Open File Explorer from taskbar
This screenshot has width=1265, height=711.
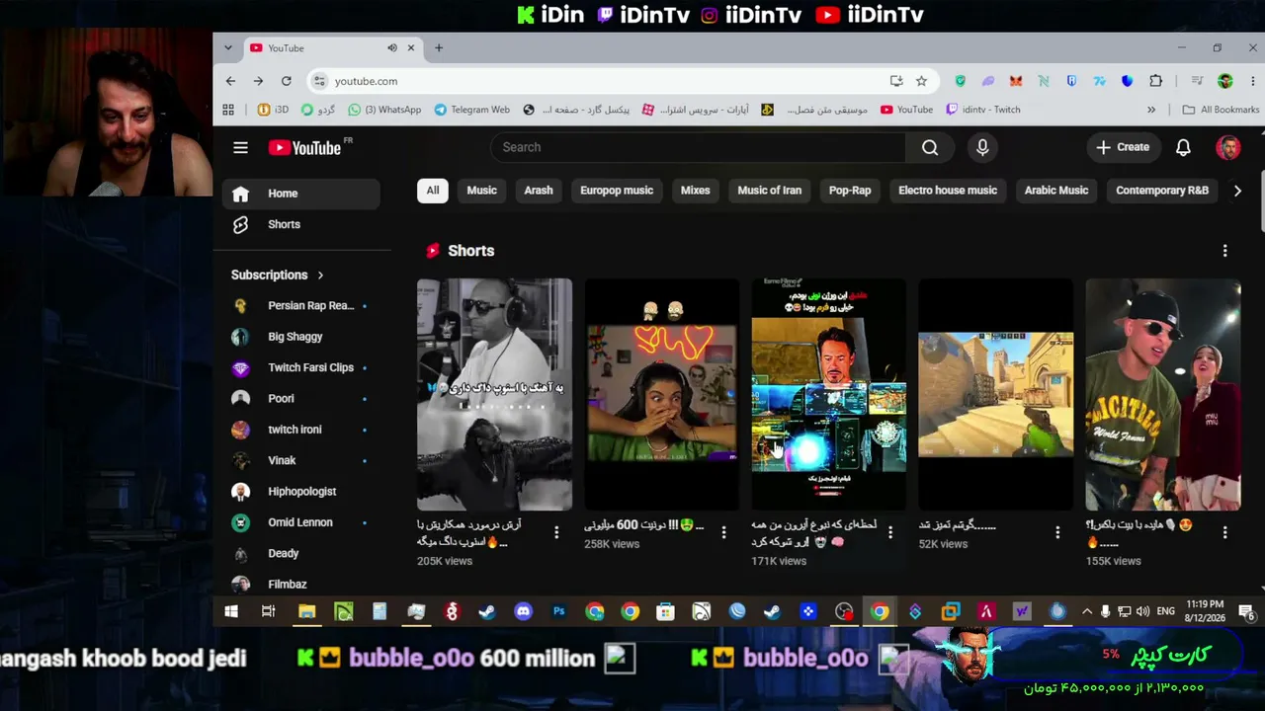[307, 612]
